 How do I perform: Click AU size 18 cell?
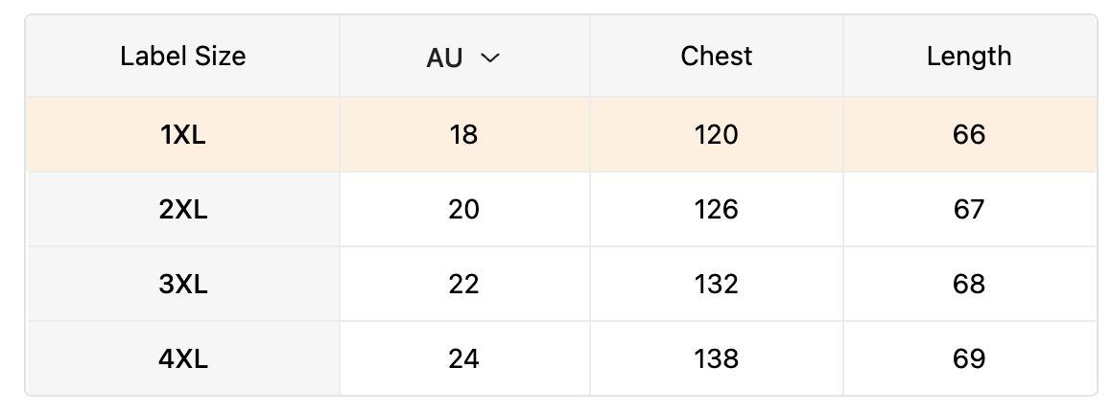[x=463, y=134]
